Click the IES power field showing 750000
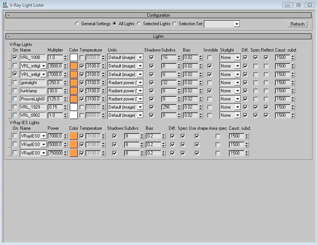Image resolution: width=317 pixels, height=245 pixels. [x=55, y=153]
